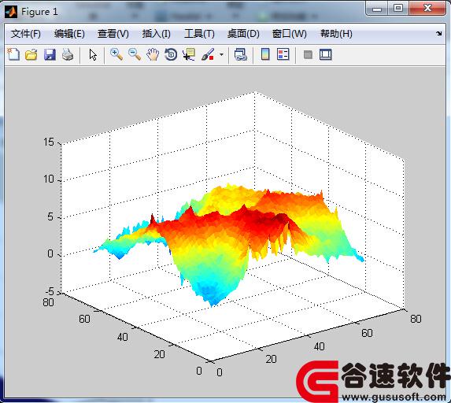Open a file with the folder icon

[x=31, y=54]
